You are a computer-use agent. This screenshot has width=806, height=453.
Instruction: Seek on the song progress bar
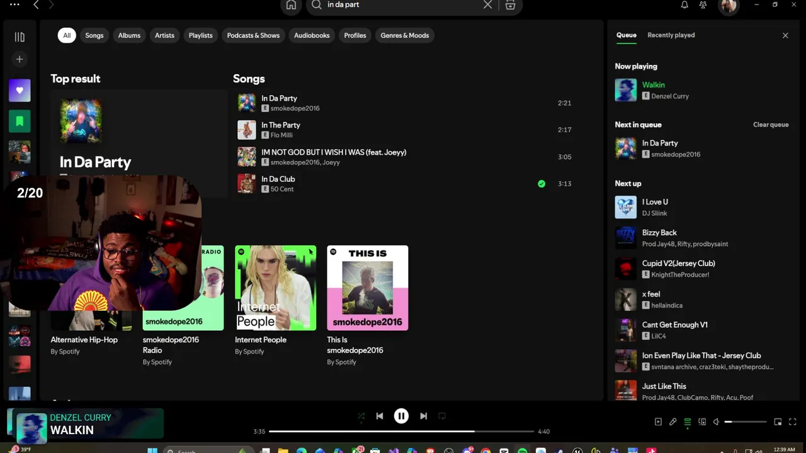(401, 432)
